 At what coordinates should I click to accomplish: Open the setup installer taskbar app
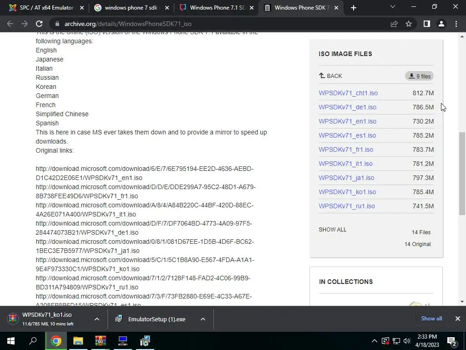[145, 341]
